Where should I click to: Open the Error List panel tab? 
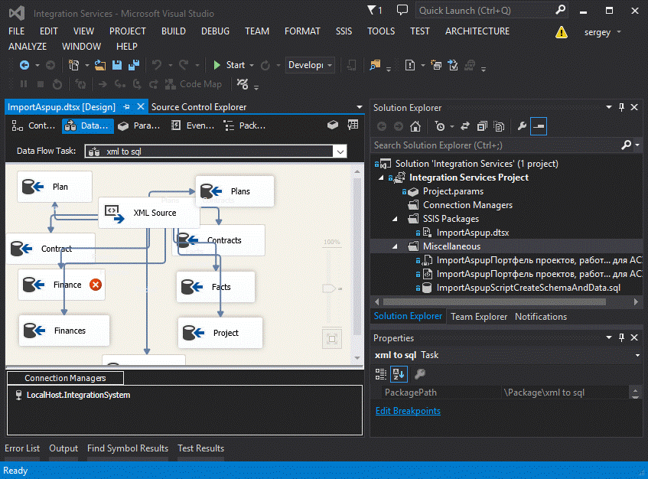point(22,448)
